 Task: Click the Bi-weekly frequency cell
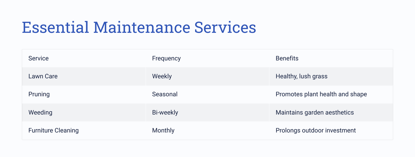pos(208,113)
